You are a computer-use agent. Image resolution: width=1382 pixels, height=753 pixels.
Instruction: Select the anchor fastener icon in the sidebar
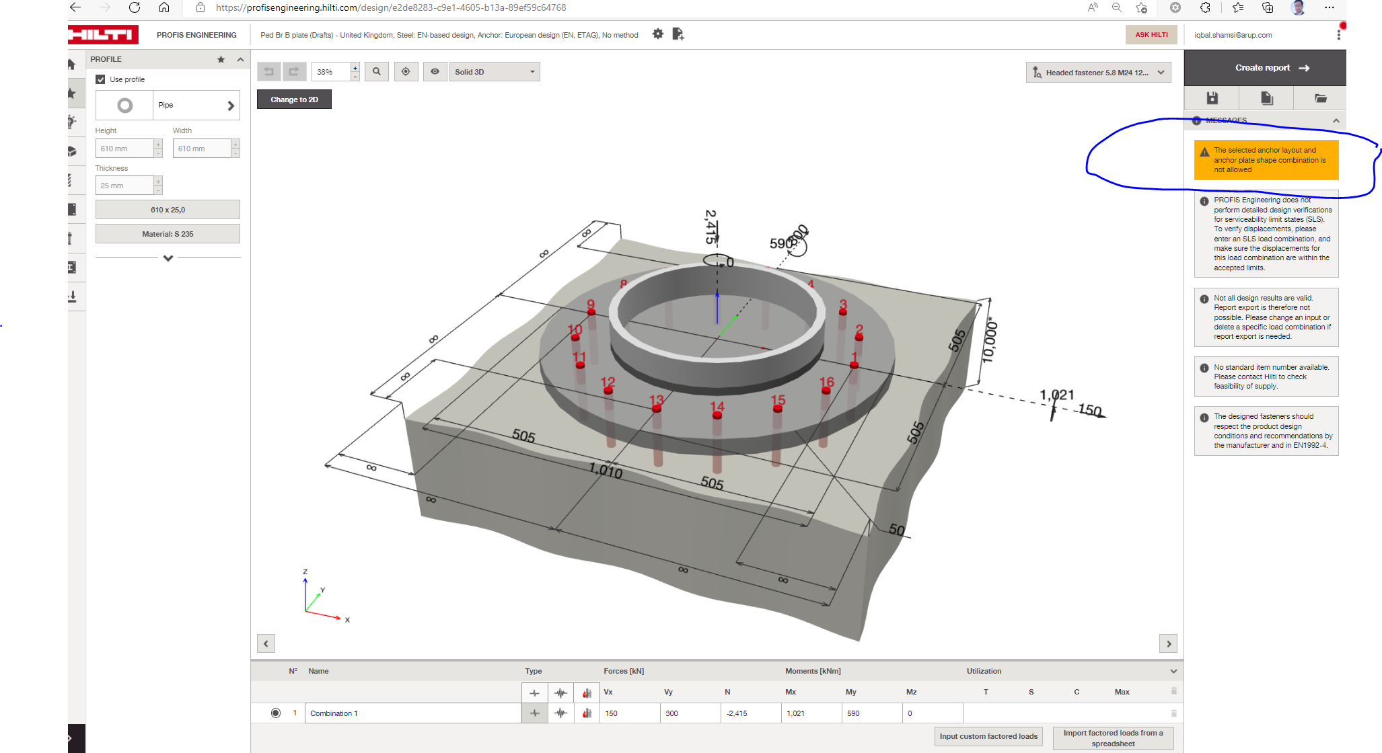(75, 237)
